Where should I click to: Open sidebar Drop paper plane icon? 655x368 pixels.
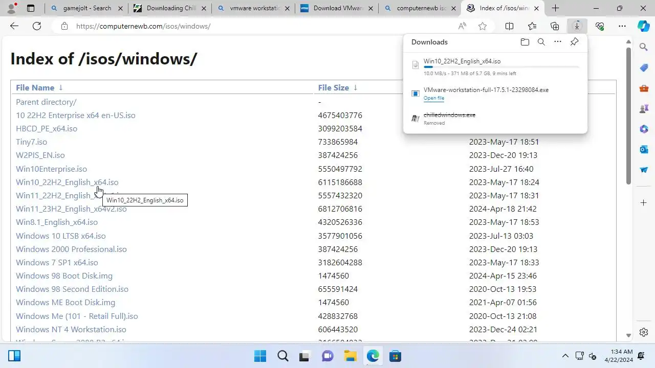tap(644, 170)
